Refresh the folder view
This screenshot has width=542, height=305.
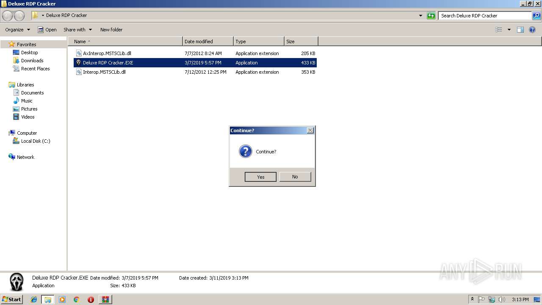tap(431, 16)
